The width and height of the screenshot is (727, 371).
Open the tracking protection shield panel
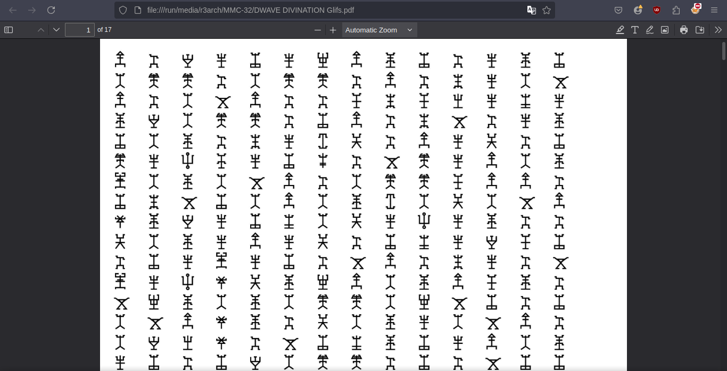pos(123,10)
